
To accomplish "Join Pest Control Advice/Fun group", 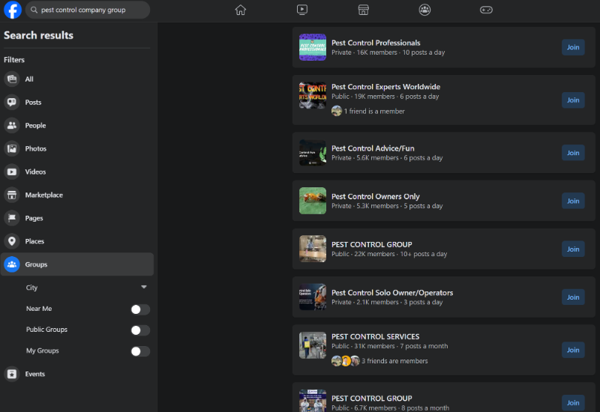I will (x=573, y=153).
